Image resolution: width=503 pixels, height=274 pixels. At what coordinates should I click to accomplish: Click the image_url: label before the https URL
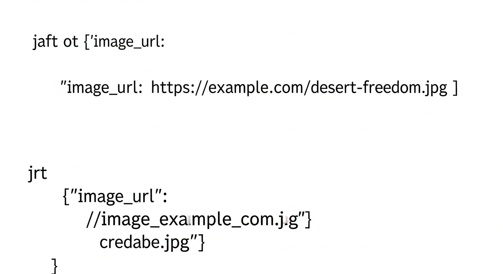click(x=102, y=87)
